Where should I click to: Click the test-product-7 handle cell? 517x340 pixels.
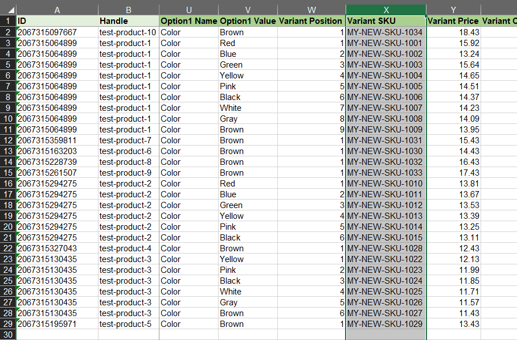click(x=128, y=140)
